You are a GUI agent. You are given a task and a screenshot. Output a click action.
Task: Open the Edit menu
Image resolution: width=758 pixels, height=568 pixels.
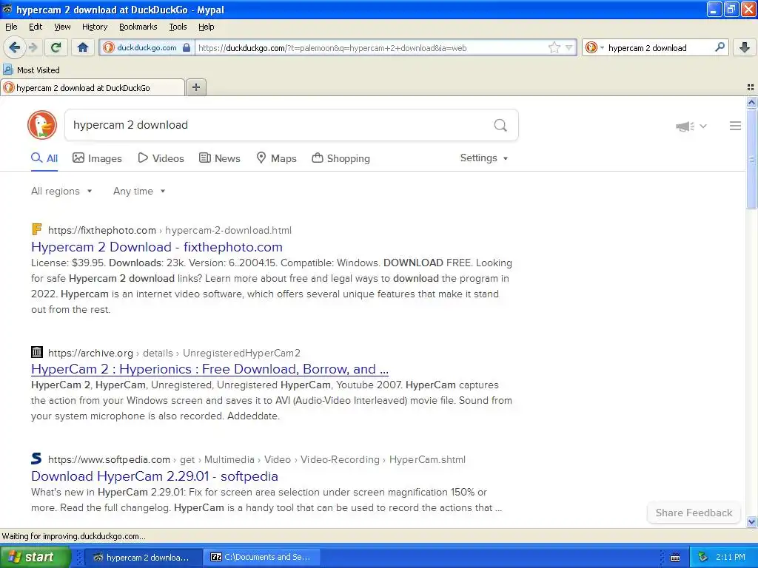pyautogui.click(x=36, y=27)
